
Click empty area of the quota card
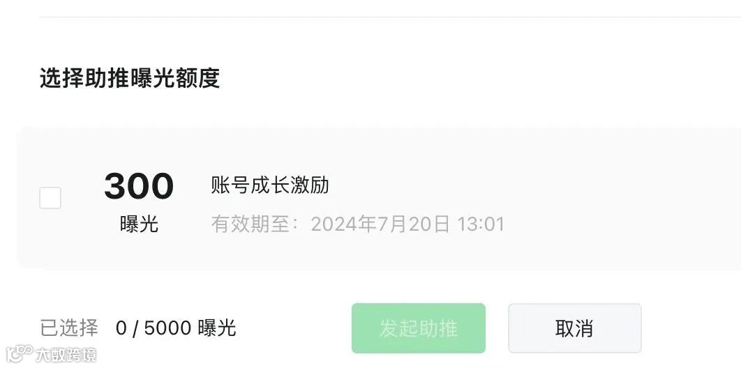[614, 198]
